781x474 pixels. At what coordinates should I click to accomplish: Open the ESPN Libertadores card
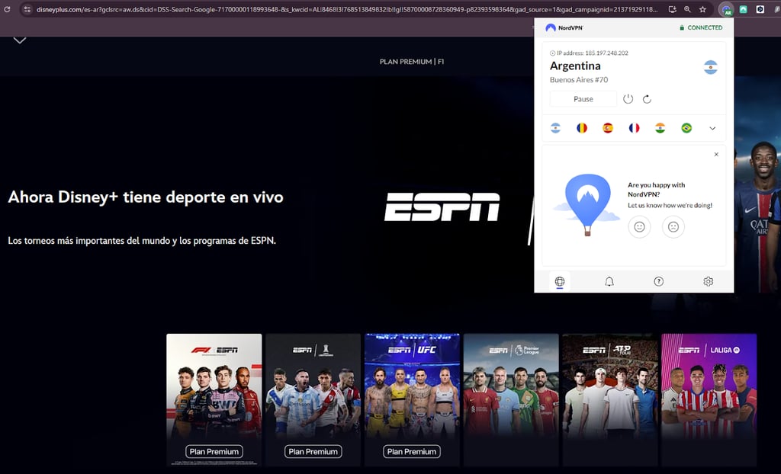(313, 400)
